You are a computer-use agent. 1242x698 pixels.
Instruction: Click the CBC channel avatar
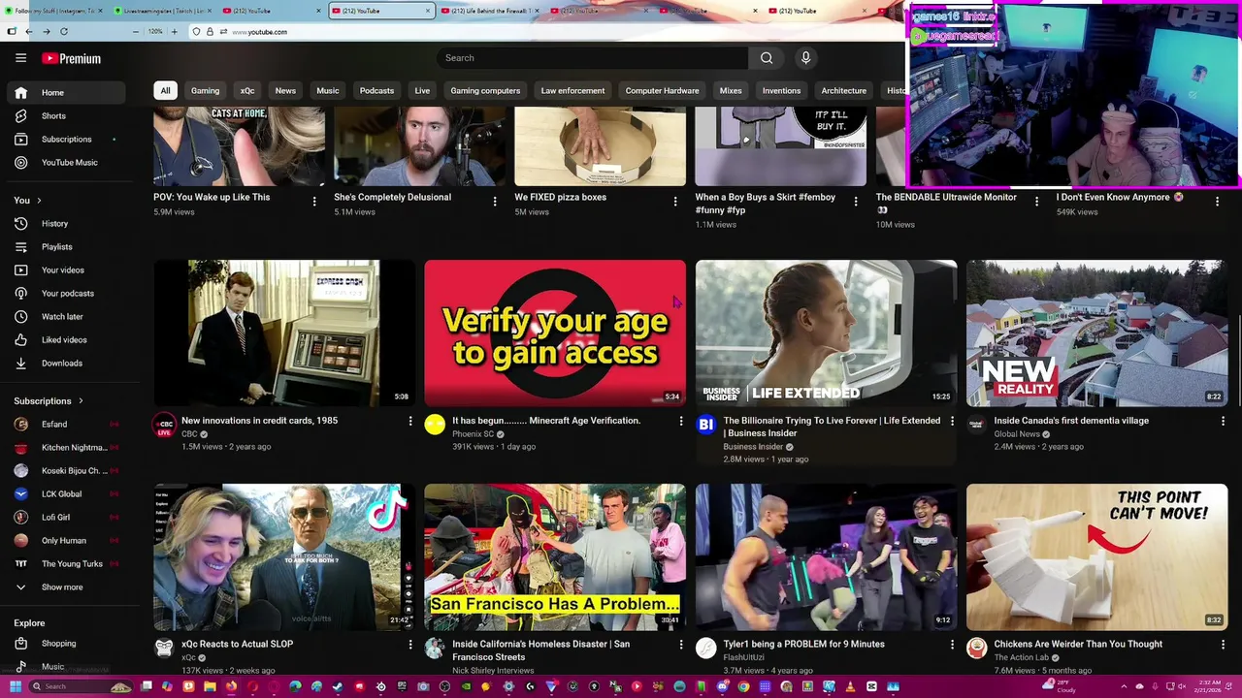point(164,425)
